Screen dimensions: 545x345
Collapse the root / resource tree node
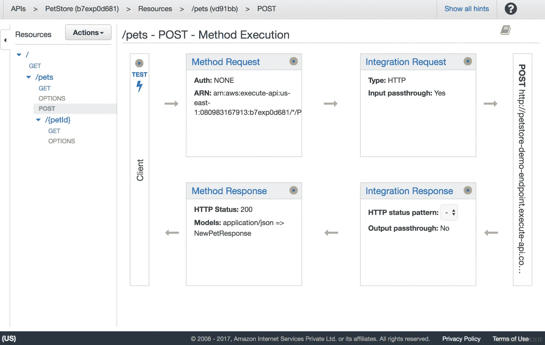pos(19,55)
